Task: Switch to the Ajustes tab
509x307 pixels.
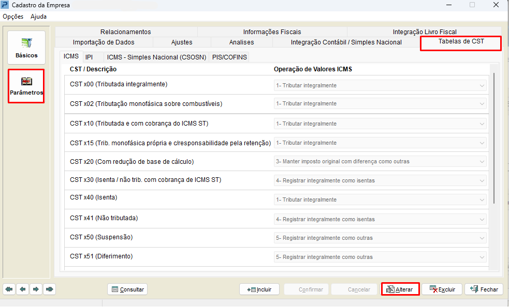Action: (x=182, y=42)
